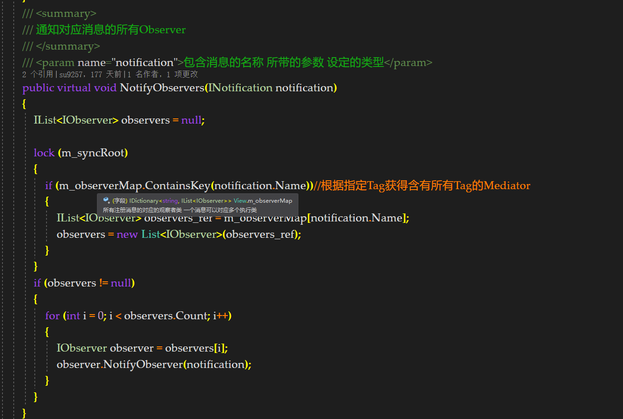Click the "su9257, 177 天前" CodeLens author link
Image resolution: width=623 pixels, height=419 pixels.
click(x=90, y=74)
